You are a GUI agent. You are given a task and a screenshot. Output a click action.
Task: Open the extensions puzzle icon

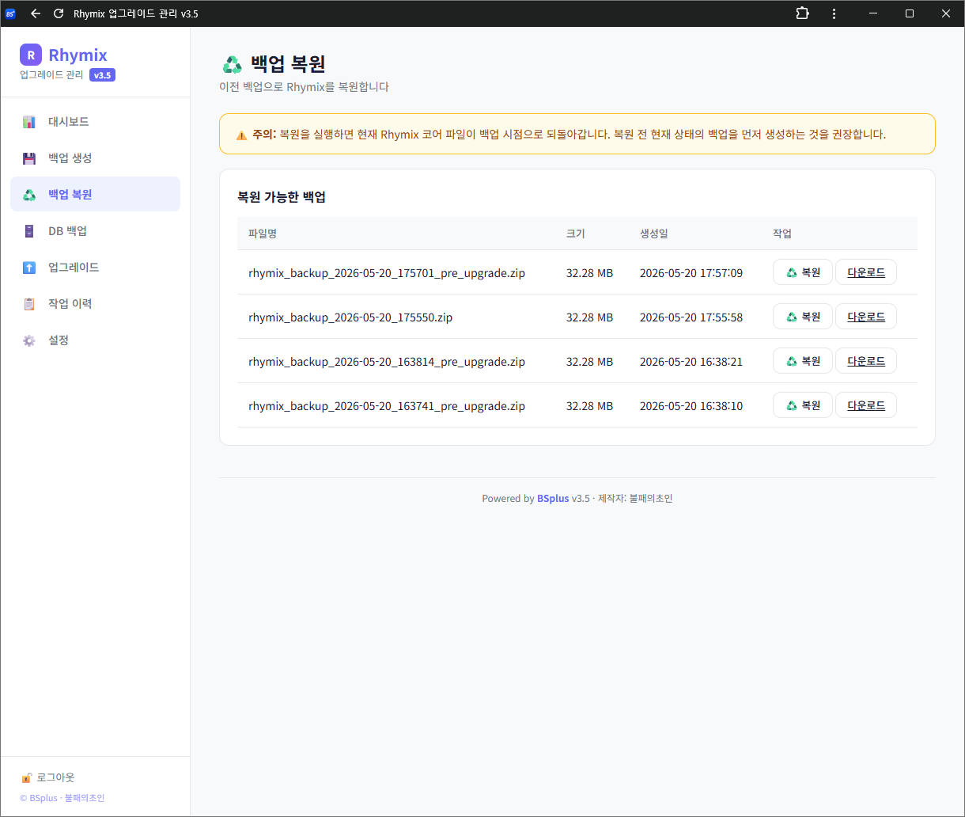[802, 13]
